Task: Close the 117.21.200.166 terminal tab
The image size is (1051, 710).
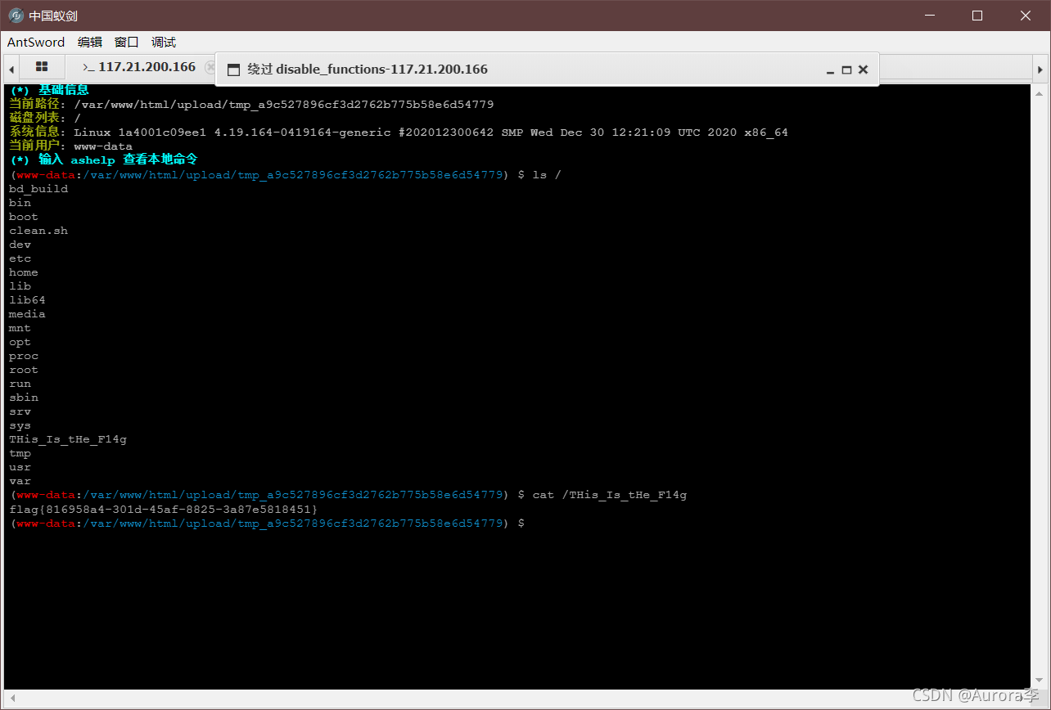Action: coord(210,67)
